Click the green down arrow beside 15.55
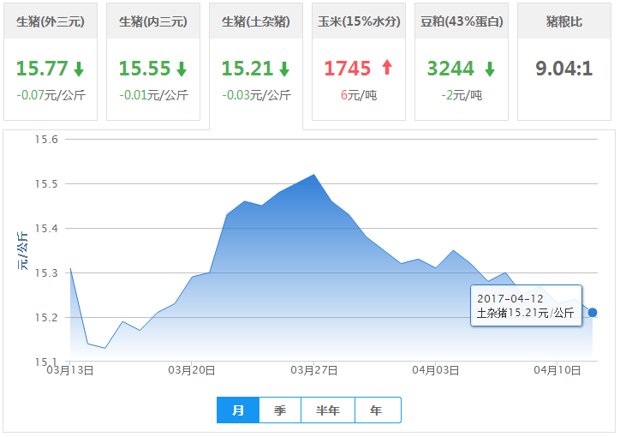The width and height of the screenshot is (620, 437). pyautogui.click(x=182, y=69)
